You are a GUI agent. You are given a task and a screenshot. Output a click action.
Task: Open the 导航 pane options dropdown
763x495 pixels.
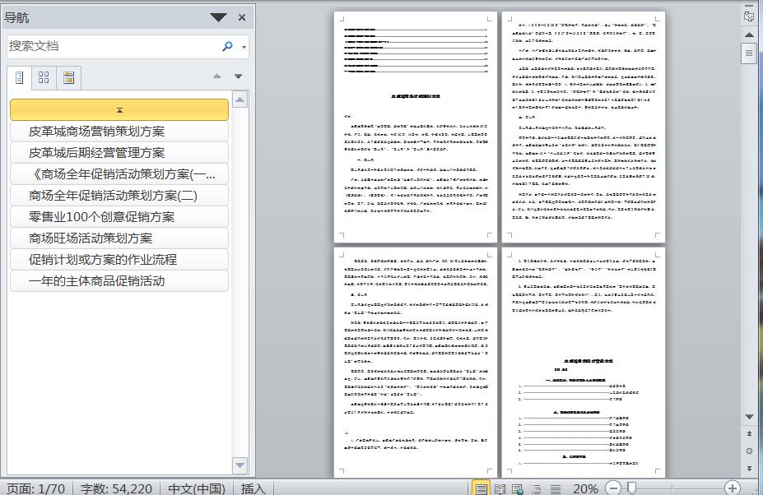pos(218,17)
